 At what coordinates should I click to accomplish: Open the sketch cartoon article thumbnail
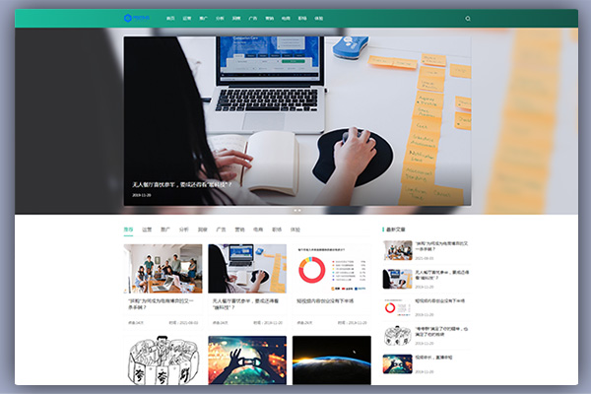click(x=163, y=360)
